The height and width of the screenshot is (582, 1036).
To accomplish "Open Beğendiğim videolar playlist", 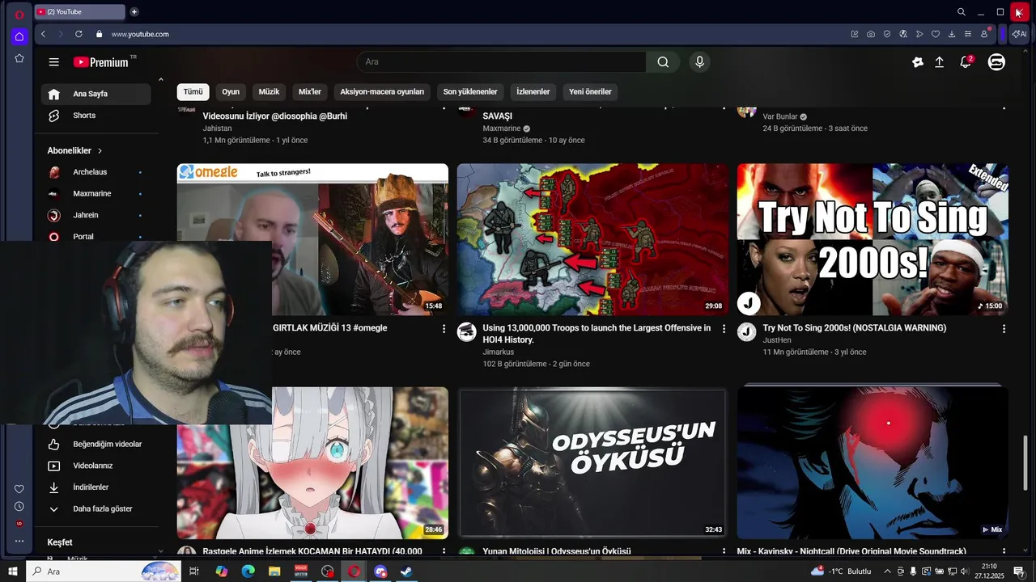I will (96, 445).
